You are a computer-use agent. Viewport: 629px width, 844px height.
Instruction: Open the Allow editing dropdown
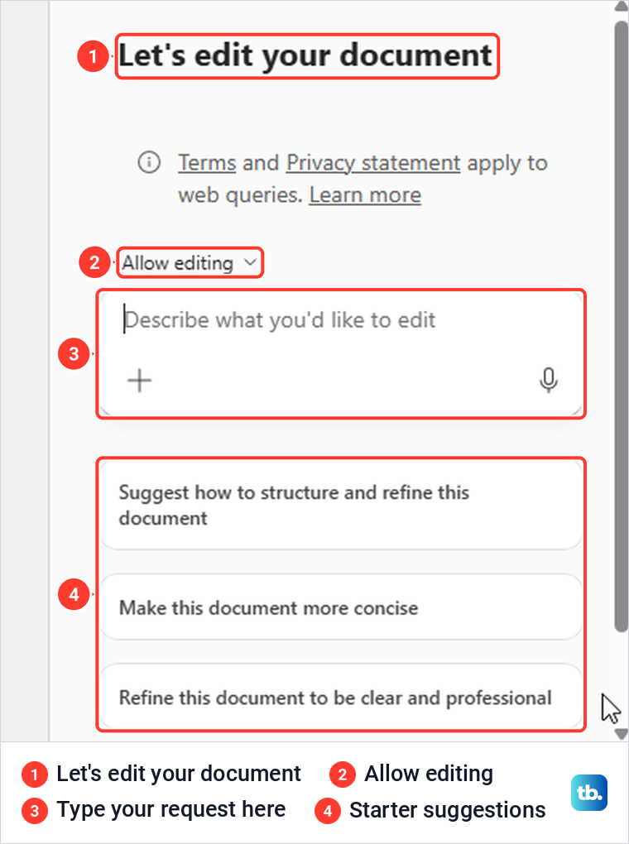tap(190, 262)
